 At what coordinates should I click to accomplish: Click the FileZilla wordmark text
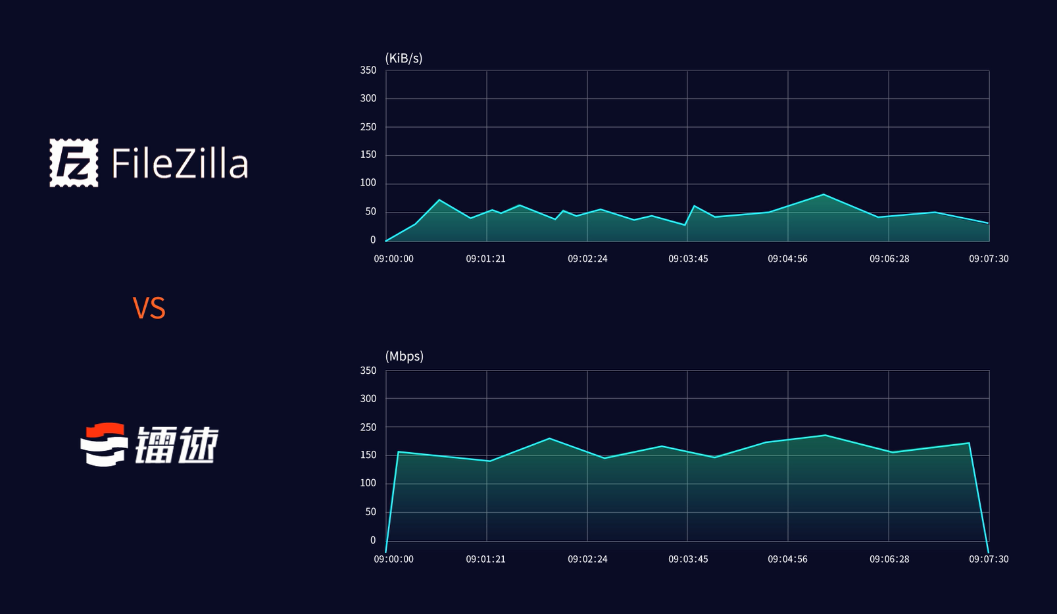tap(180, 163)
